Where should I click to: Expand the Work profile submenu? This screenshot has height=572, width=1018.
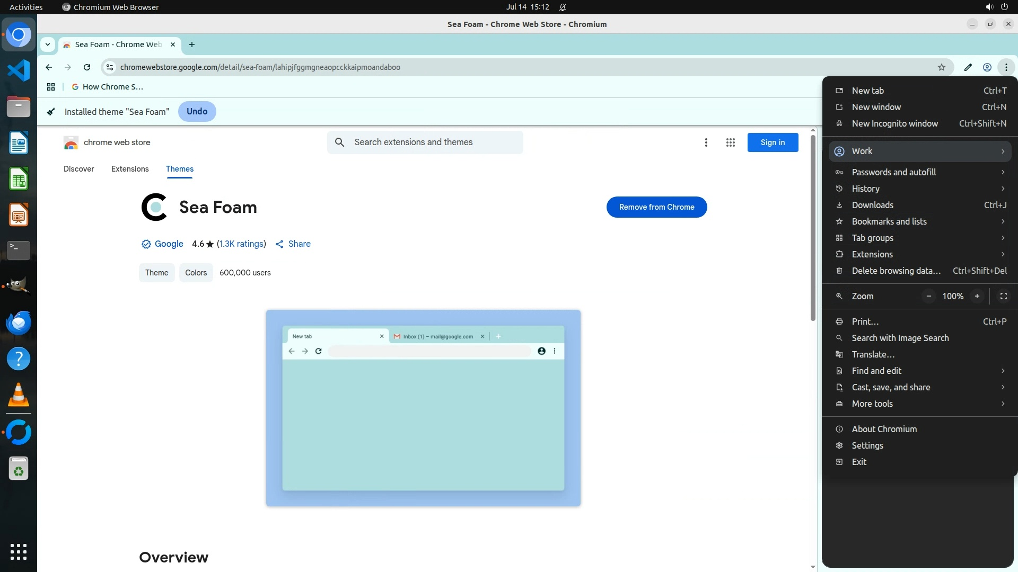[920, 151]
